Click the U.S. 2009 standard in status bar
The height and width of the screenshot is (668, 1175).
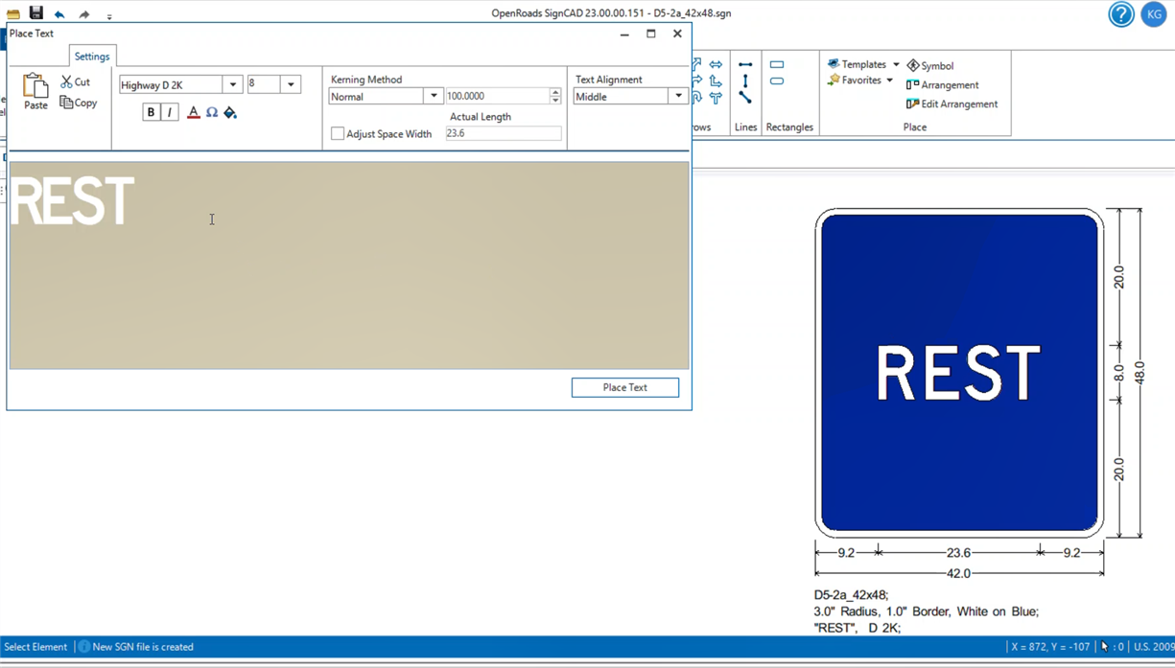(x=1154, y=647)
